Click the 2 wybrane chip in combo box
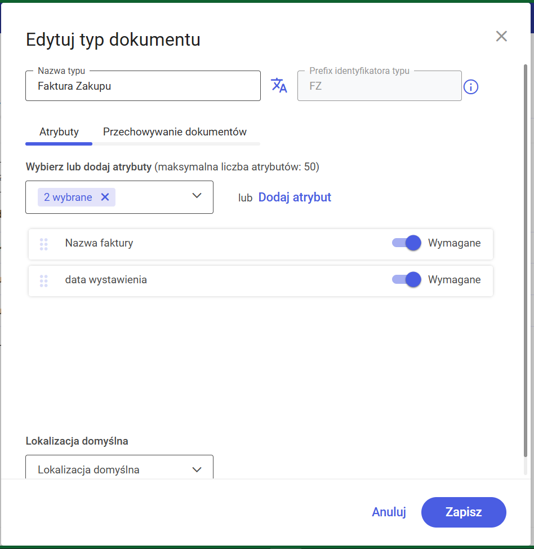 click(77, 197)
